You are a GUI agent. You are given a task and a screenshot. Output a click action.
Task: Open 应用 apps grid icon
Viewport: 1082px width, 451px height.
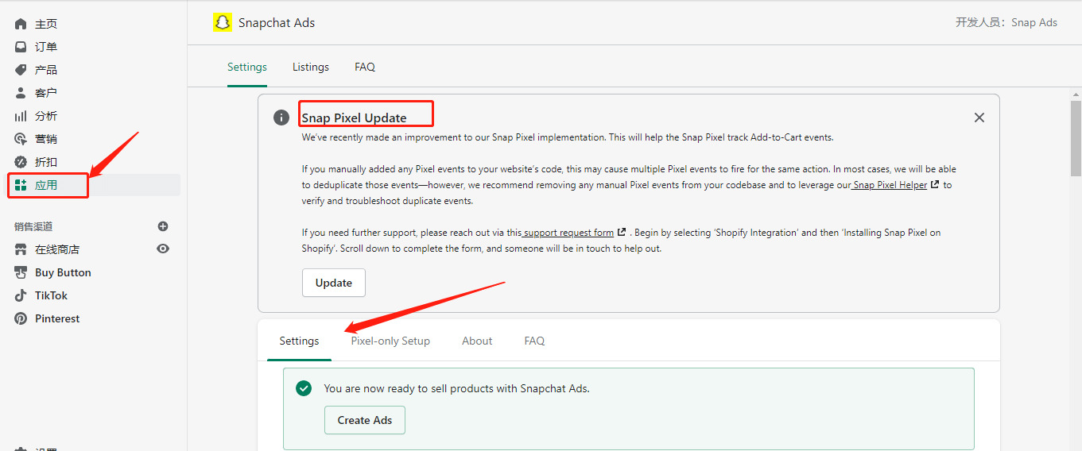[x=21, y=185]
